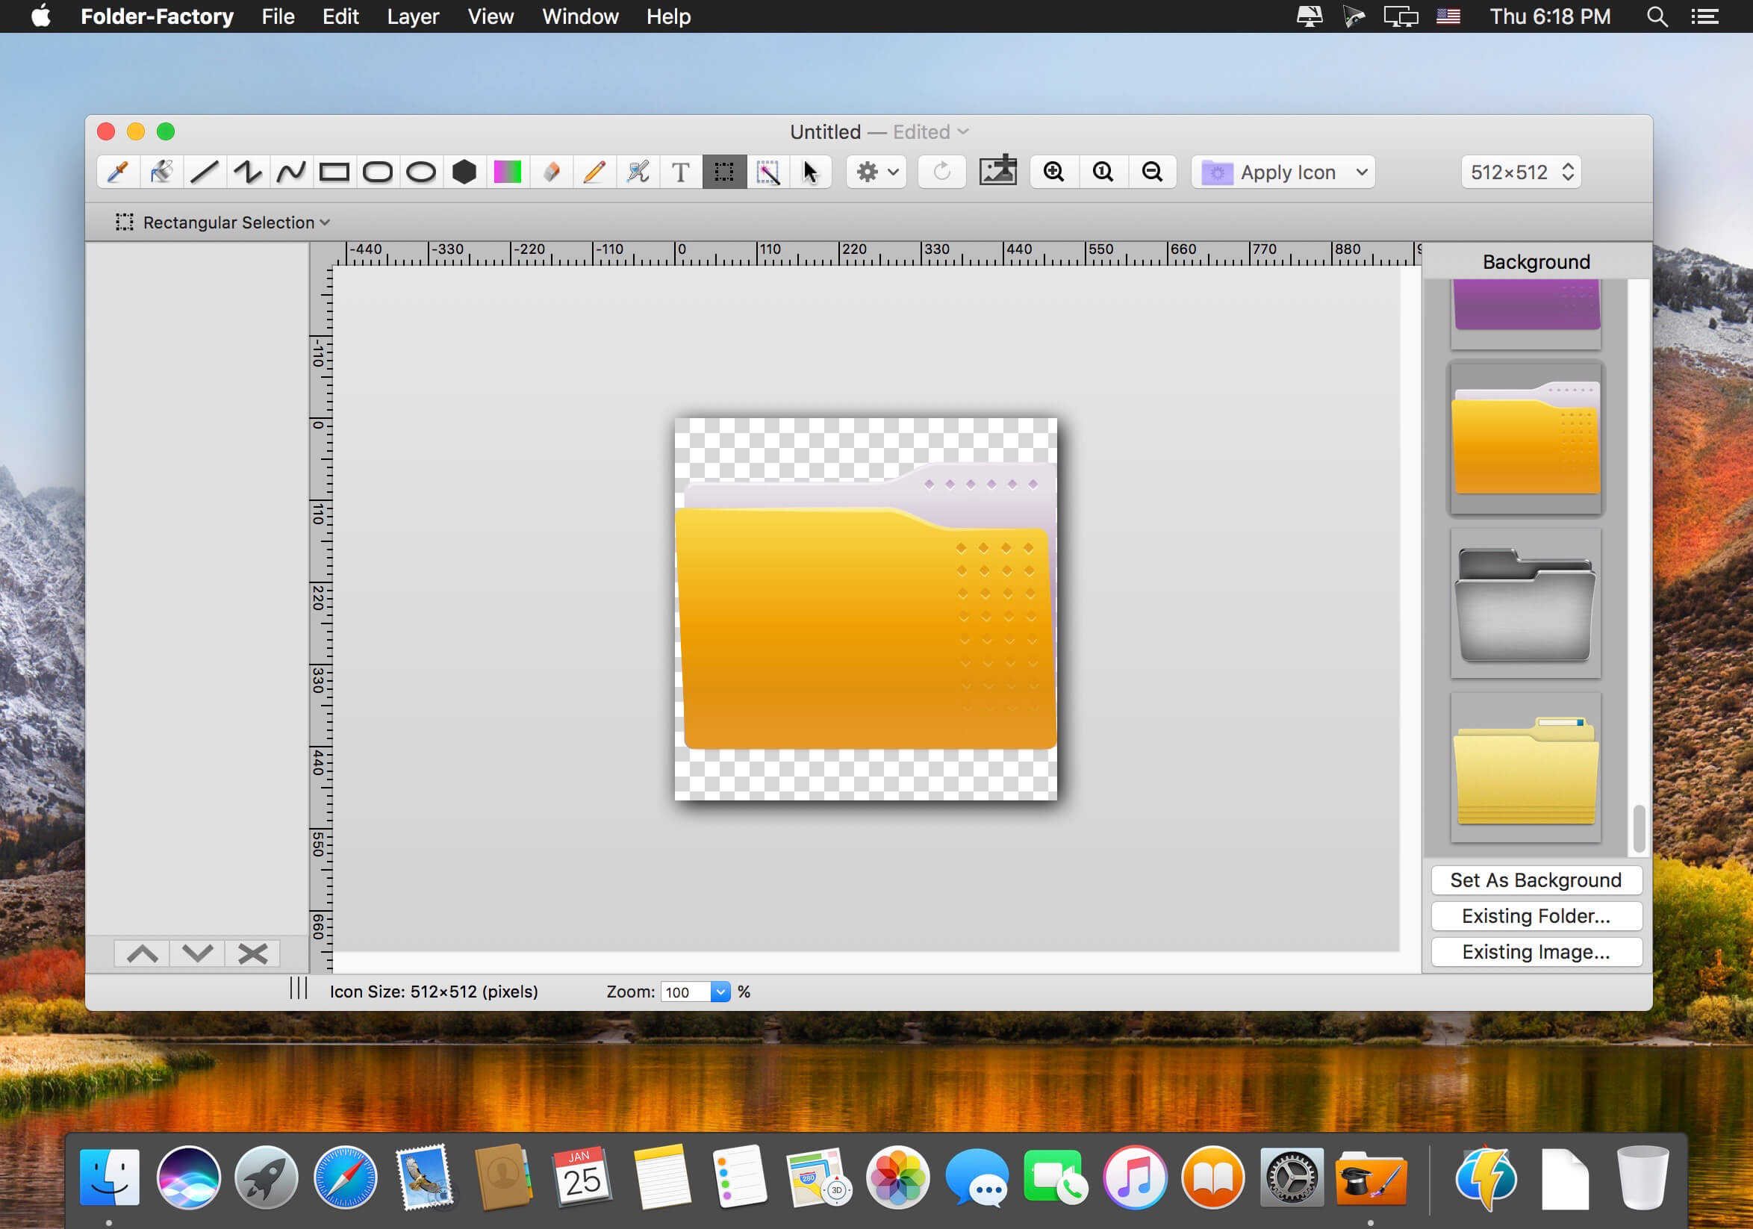The width and height of the screenshot is (1753, 1229).
Task: Delete layer with the X button
Action: point(252,953)
